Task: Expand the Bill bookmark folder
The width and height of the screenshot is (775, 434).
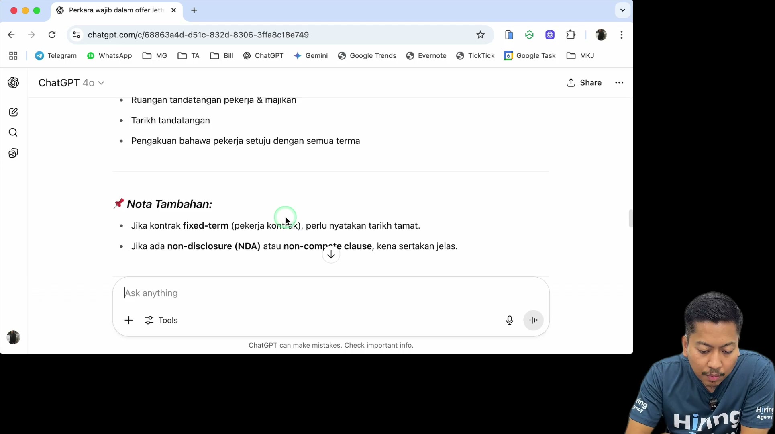Action: point(221,56)
